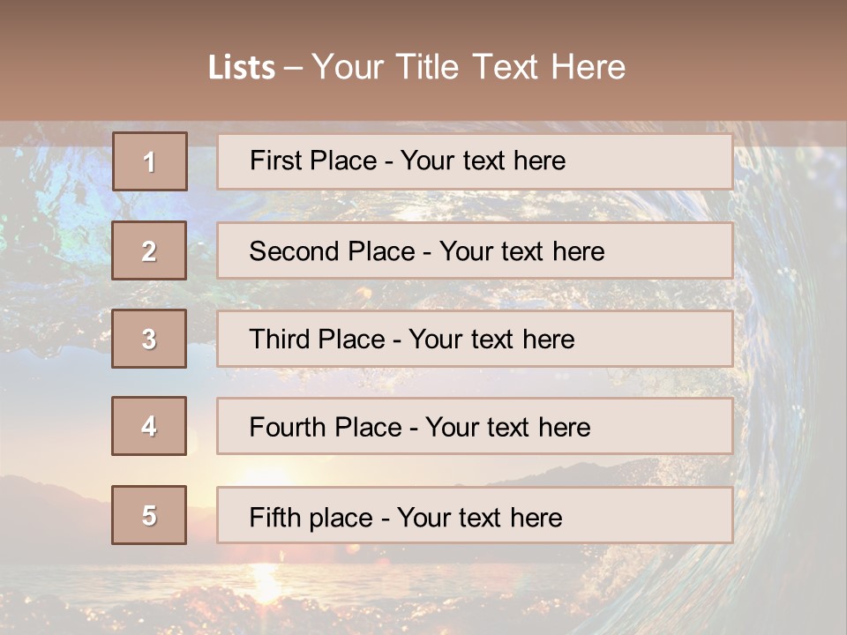Select 'Third Place - Your text here' box
Image resolution: width=847 pixels, height=635 pixels.
(x=475, y=339)
